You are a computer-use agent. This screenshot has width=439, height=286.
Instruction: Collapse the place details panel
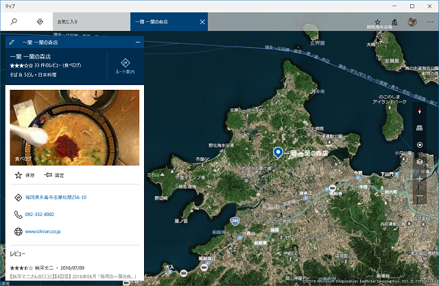[138, 43]
